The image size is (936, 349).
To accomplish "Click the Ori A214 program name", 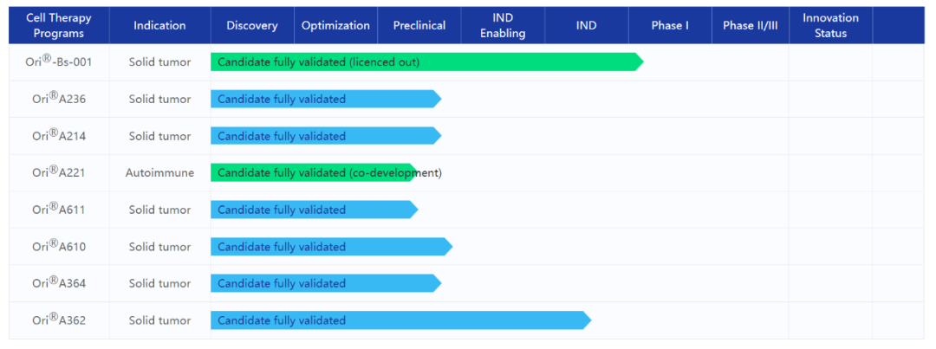I will click(59, 136).
